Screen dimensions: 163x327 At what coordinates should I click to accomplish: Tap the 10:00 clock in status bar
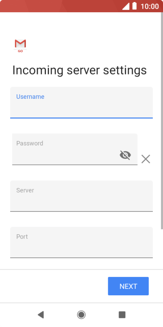pyautogui.click(x=150, y=7)
